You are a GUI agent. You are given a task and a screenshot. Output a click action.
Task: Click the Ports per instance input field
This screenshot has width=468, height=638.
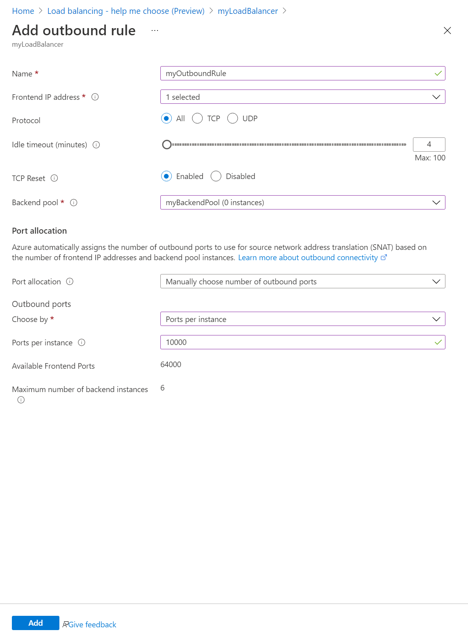coord(297,343)
